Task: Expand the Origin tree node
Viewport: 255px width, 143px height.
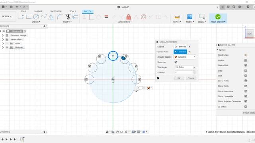Action: point(3,43)
